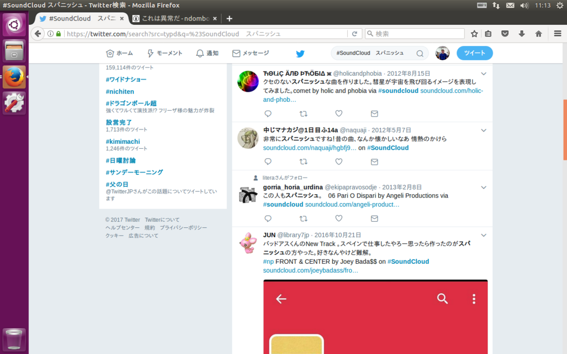This screenshot has width=567, height=354.
Task: Open soundcloud.com/angeli-product link
Action: pyautogui.click(x=352, y=205)
